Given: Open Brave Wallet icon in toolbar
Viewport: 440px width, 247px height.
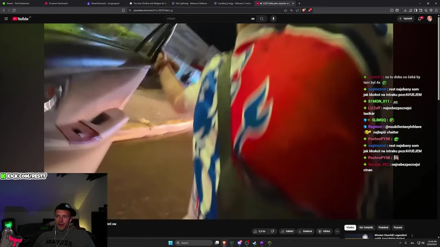Looking at the screenshot, I should pyautogui.click(x=421, y=10).
